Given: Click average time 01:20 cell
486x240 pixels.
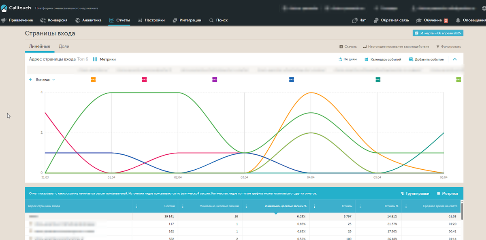Looking at the screenshot, I should (x=453, y=223).
